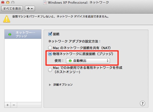Uncheck the 接続 checkbox

tap(50, 34)
